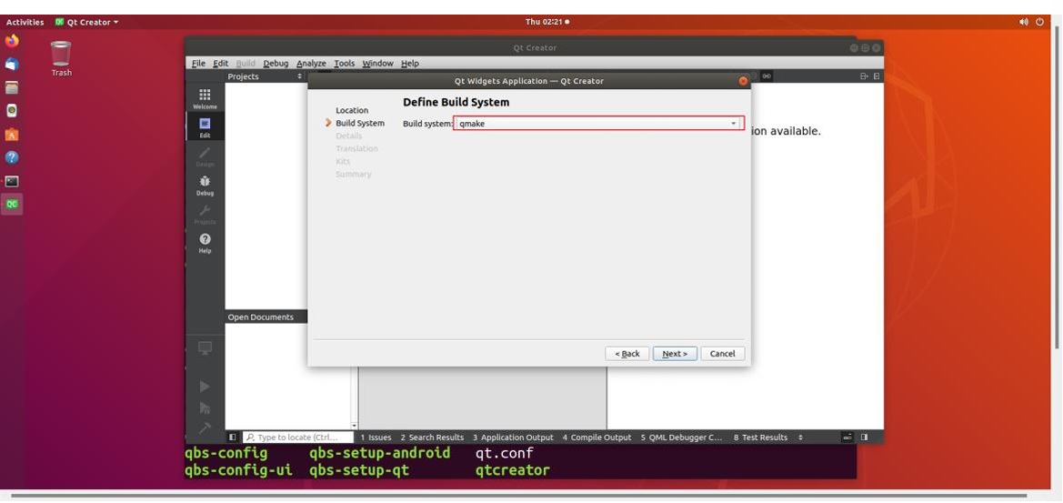Open Help mode in the Qt Creator sidebar
The width and height of the screenshot is (1063, 503).
(205, 243)
